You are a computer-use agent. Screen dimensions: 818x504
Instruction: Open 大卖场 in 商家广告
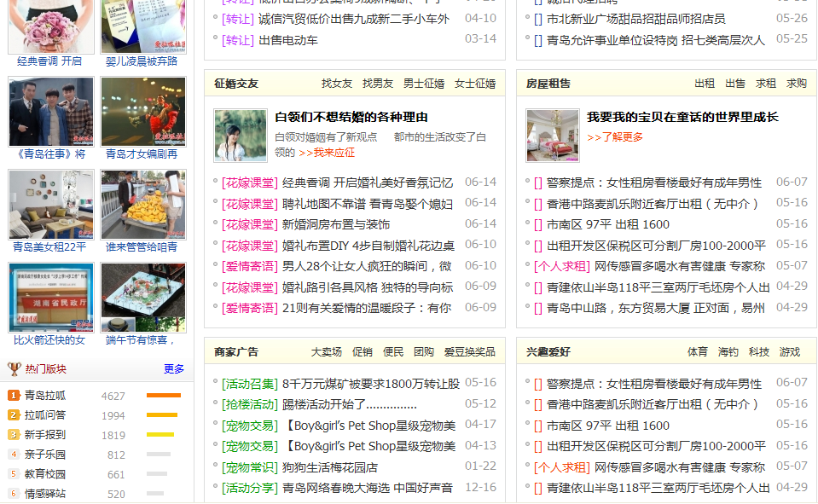(x=327, y=352)
